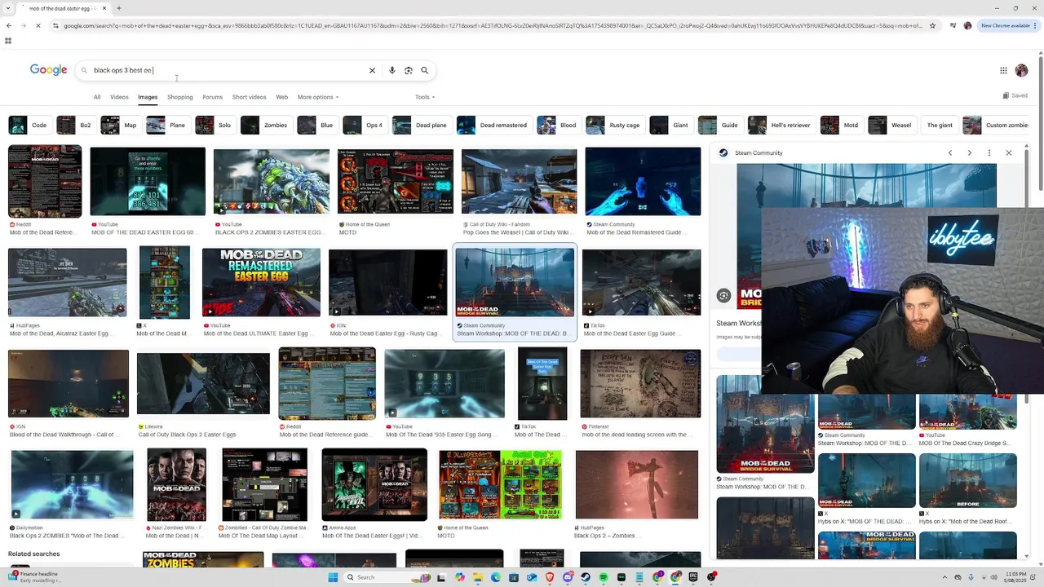Open taskbar clock and date

pos(1016,577)
